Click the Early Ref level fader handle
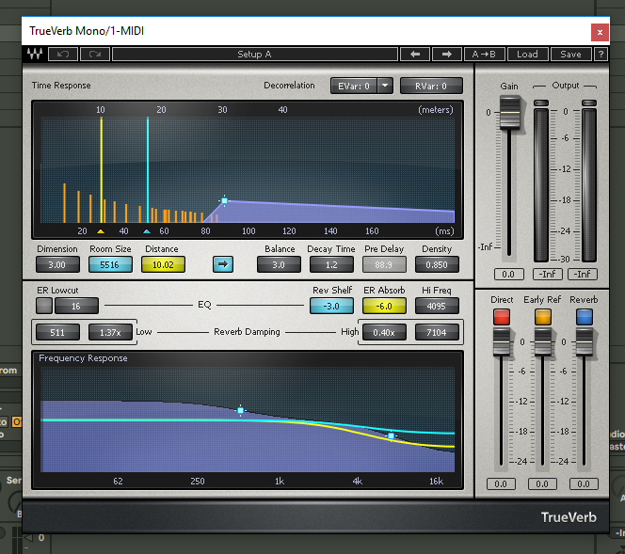 542,342
